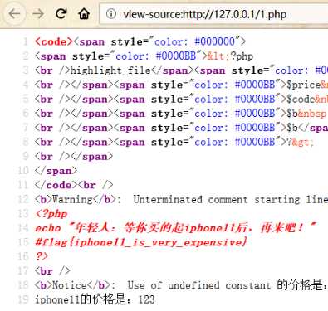
Task: Show site information via the info icon
Action: [x=111, y=13]
